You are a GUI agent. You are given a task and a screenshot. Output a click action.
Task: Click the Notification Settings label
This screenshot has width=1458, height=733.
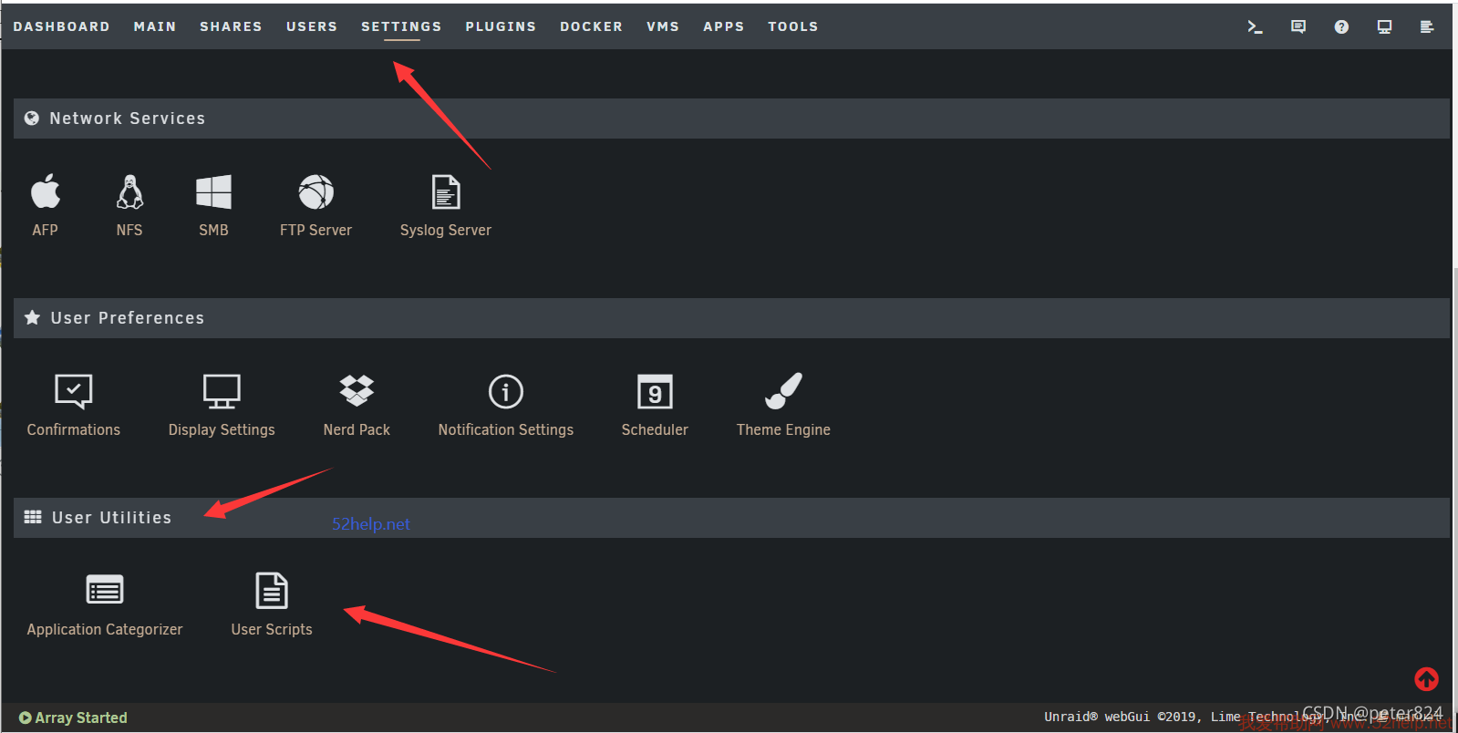coord(506,430)
